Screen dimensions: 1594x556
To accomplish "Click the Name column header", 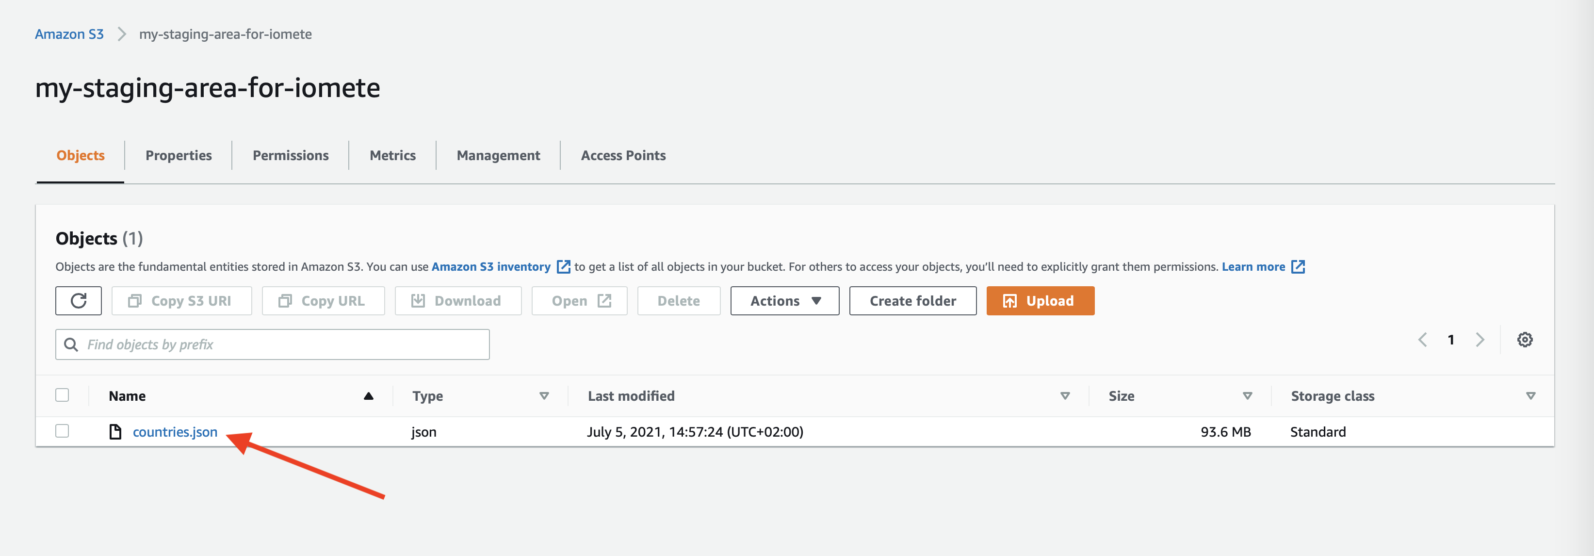I will [128, 396].
